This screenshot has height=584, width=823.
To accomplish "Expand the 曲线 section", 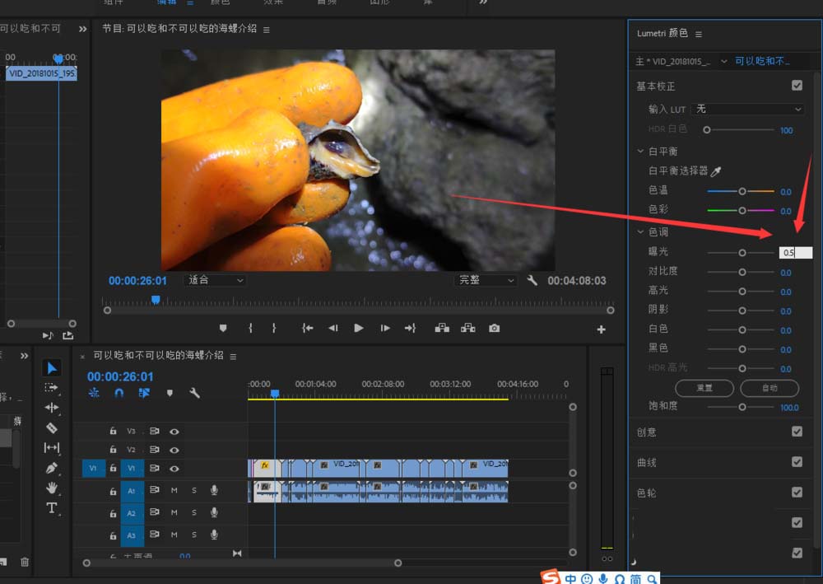I will tap(647, 463).
